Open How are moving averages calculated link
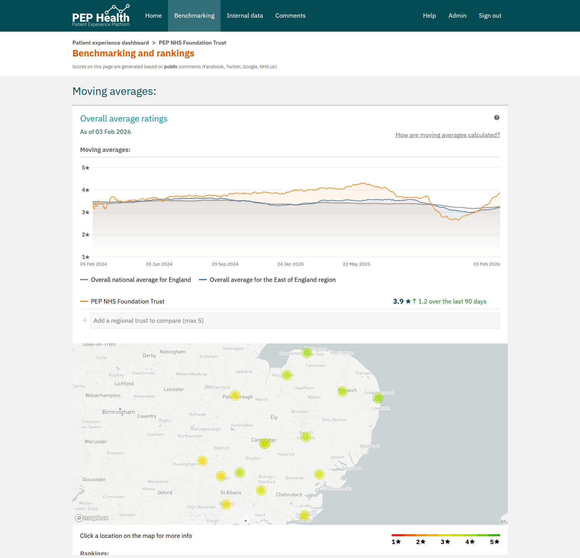The width and height of the screenshot is (580, 558). pyautogui.click(x=448, y=135)
